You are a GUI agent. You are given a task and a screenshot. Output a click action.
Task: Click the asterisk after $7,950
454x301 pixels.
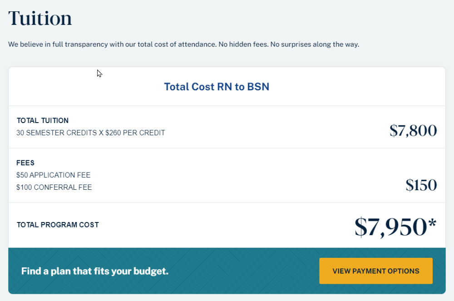coord(432,223)
